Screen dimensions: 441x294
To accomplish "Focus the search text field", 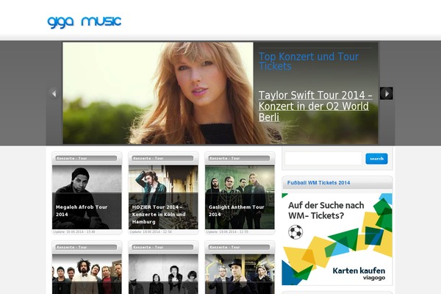I will coord(323,159).
